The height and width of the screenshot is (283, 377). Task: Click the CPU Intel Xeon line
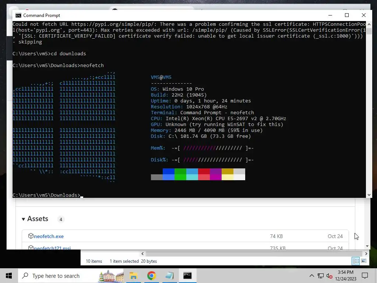[x=218, y=118]
